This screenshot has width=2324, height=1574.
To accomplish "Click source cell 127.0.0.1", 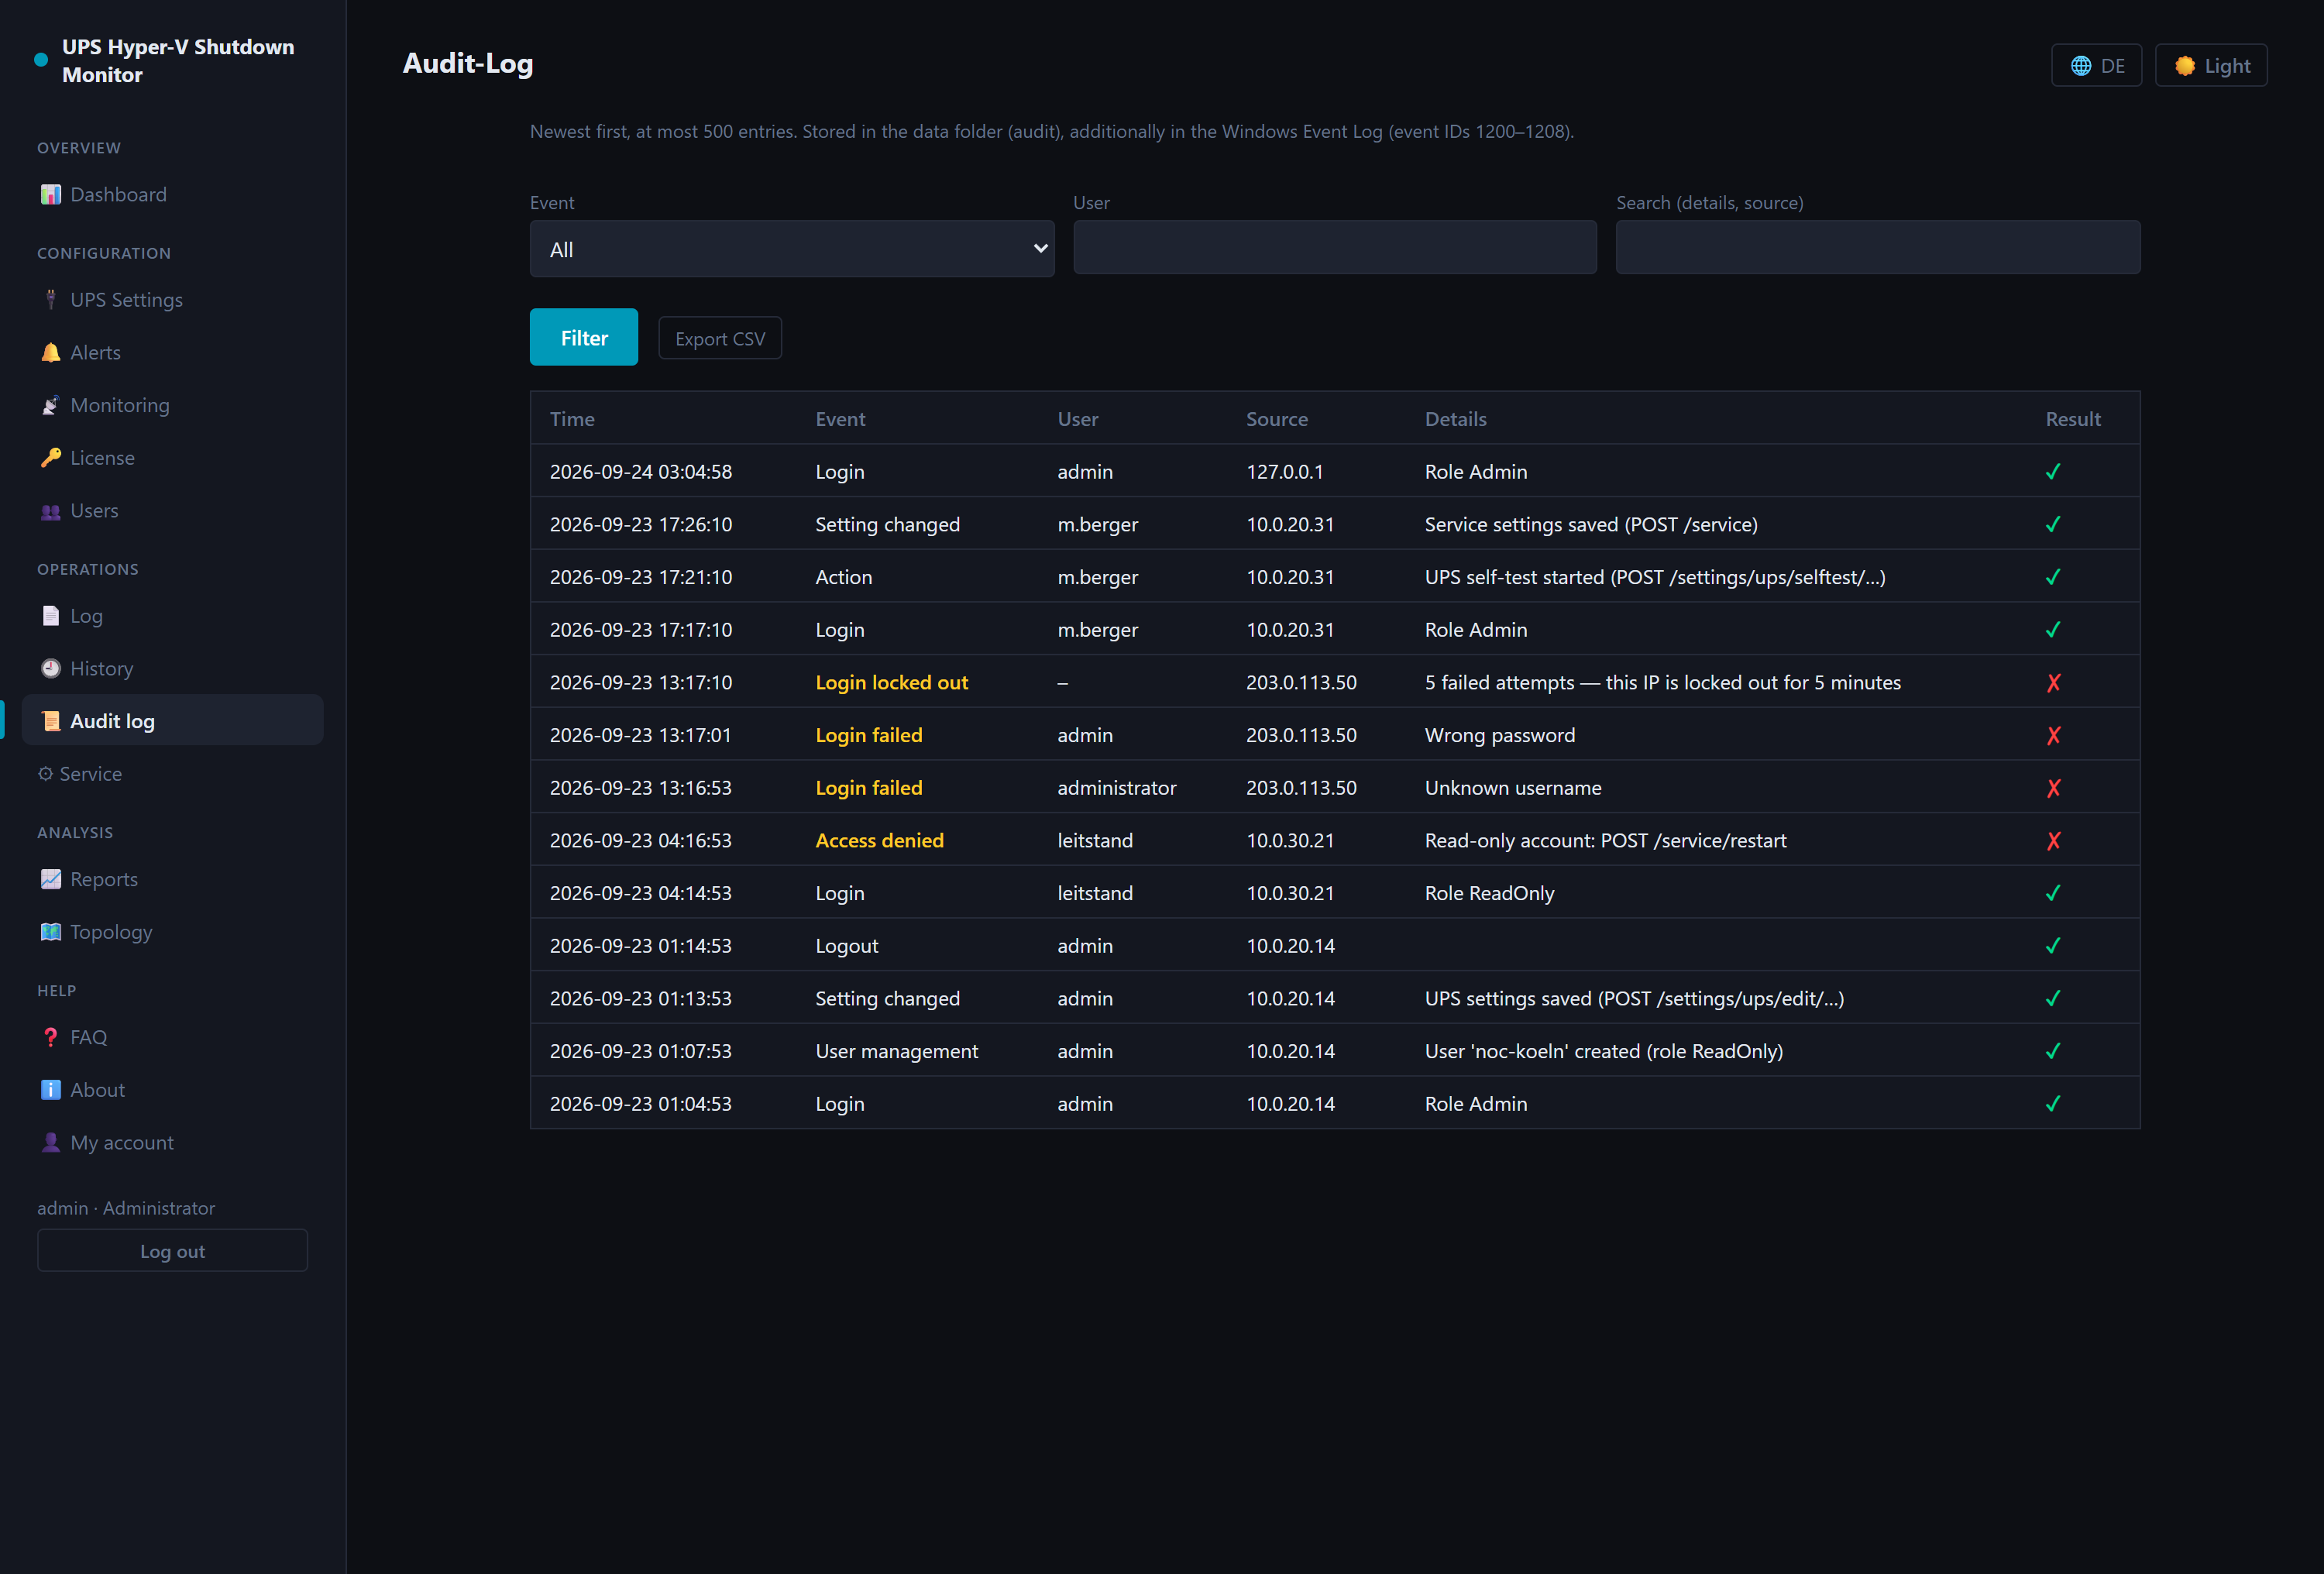I will click(1285, 471).
